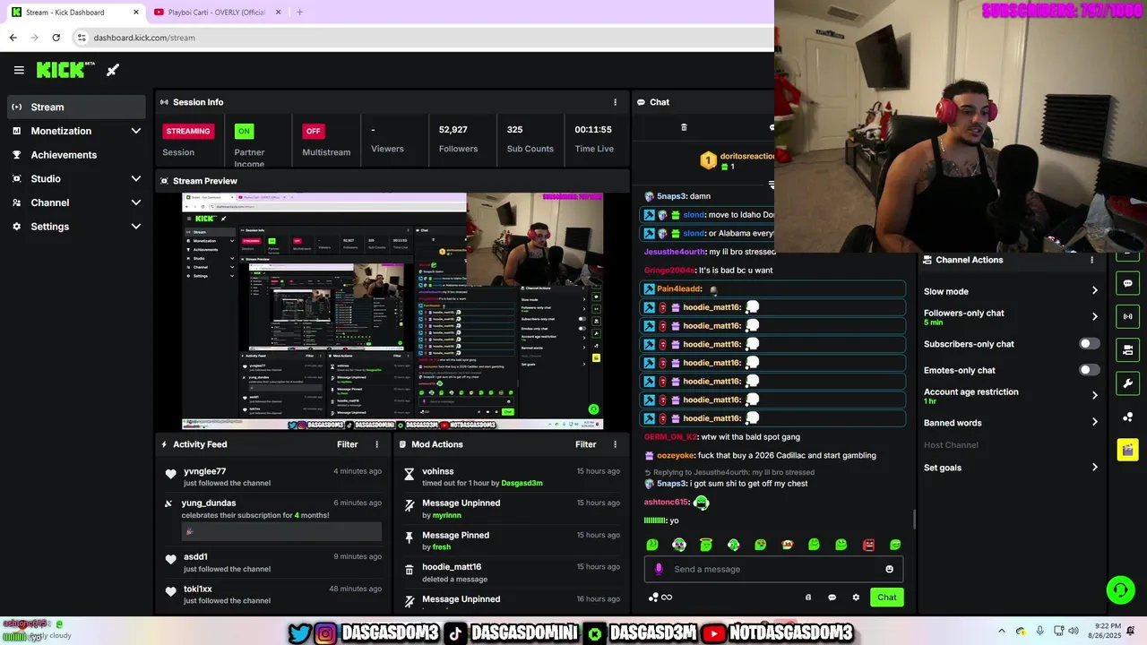Image resolution: width=1147 pixels, height=645 pixels.
Task: Open Banned words settings
Action: pos(1011,423)
